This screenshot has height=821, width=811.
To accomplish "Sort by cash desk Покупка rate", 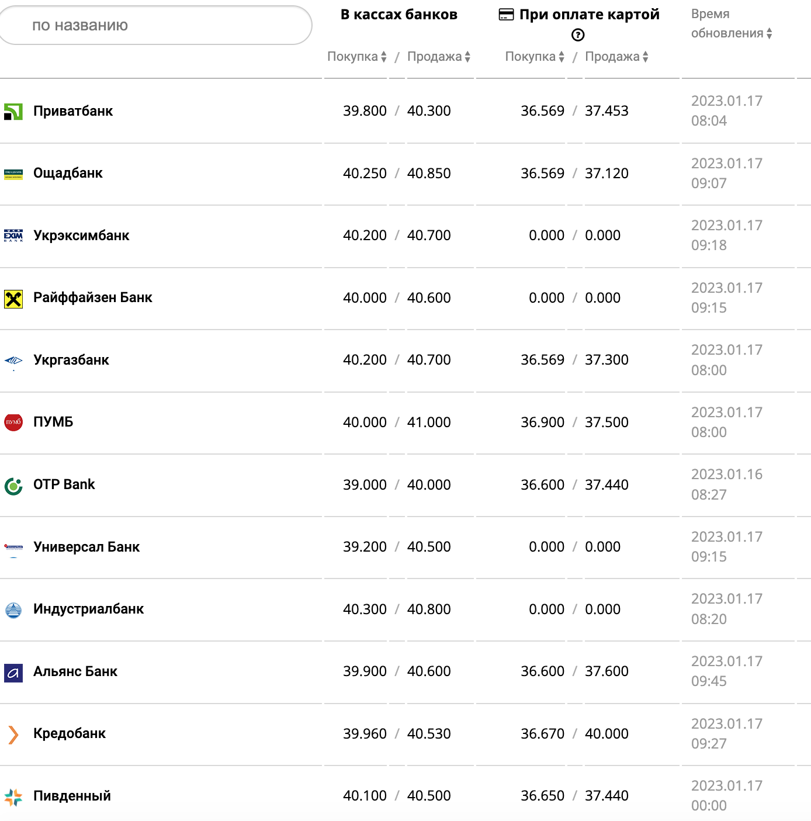I will (357, 57).
